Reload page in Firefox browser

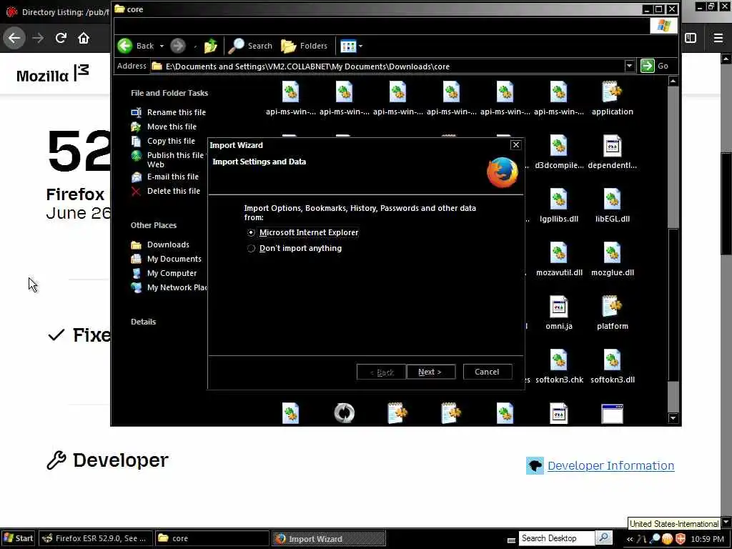(x=61, y=38)
